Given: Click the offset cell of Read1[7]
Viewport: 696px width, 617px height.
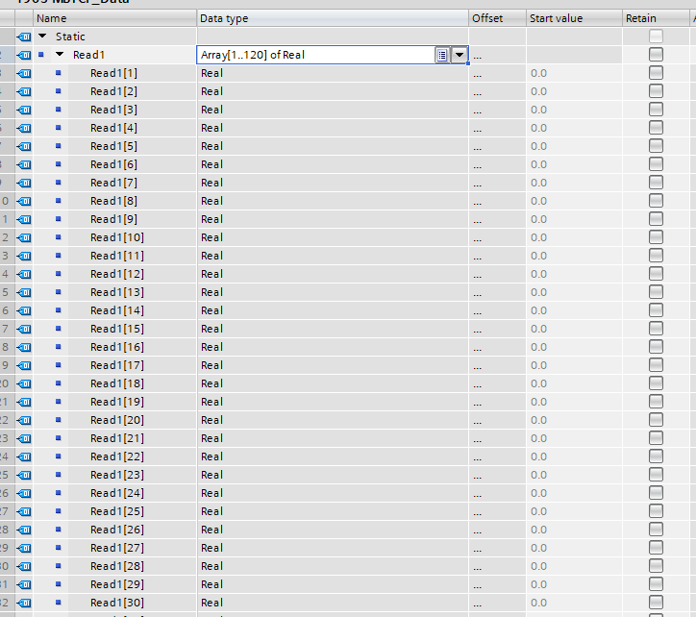Looking at the screenshot, I should [x=498, y=183].
